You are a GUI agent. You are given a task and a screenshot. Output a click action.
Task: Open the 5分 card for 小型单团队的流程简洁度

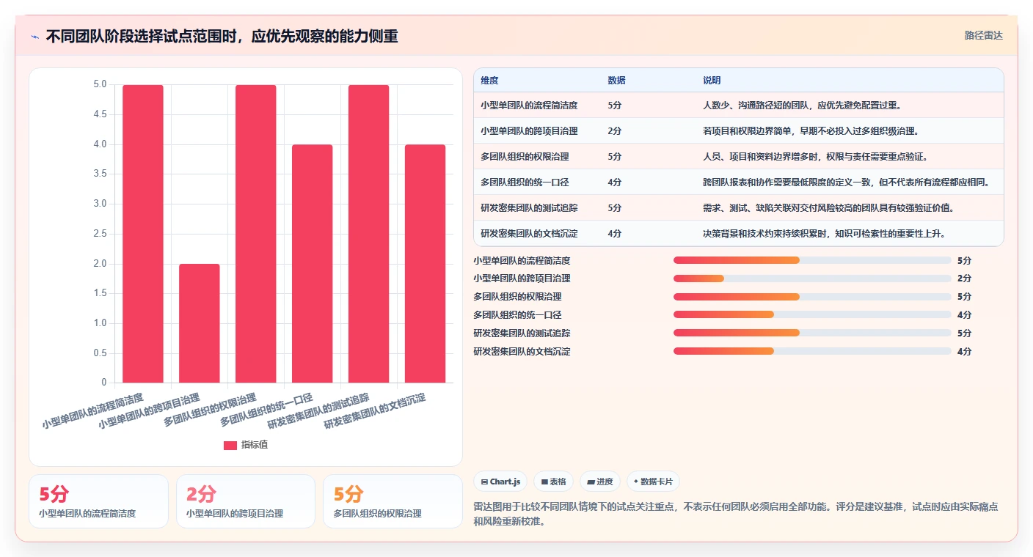pyautogui.click(x=98, y=501)
